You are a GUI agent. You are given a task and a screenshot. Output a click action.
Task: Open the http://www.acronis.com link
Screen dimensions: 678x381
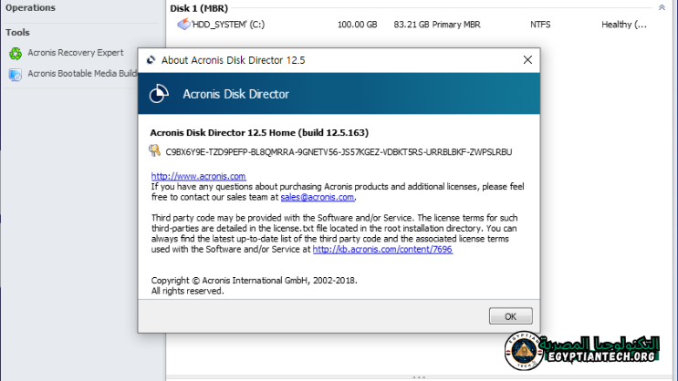click(198, 176)
